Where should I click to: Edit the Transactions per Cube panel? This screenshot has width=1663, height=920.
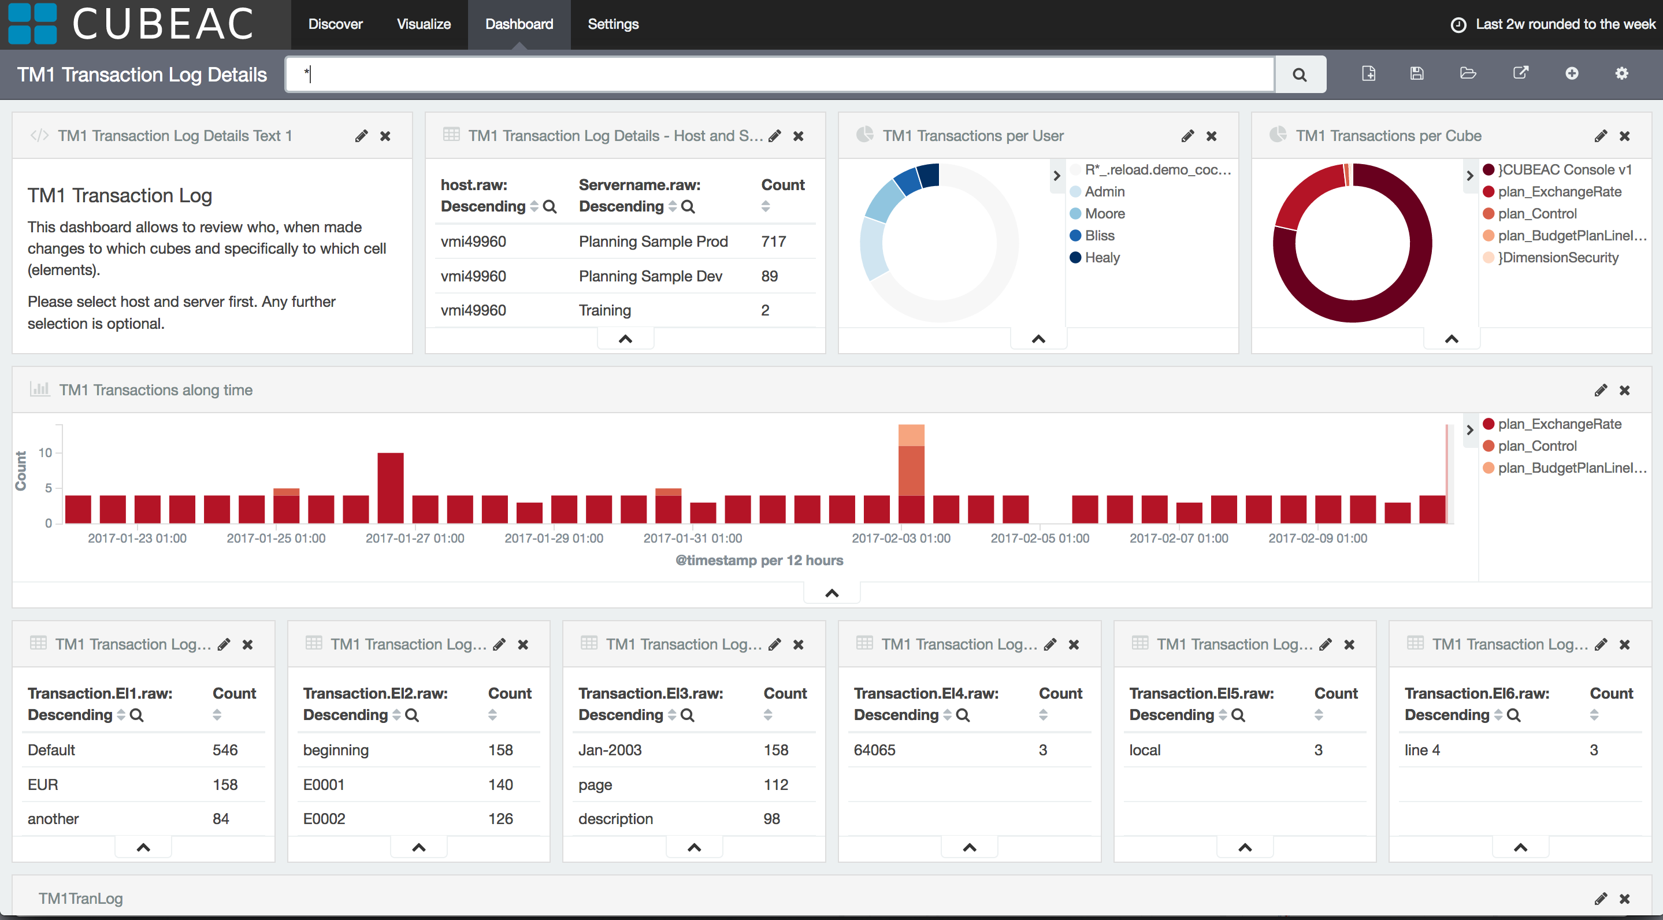[1601, 136]
